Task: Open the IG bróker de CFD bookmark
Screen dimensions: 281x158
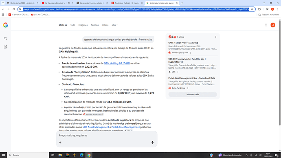Action: tap(19, 15)
